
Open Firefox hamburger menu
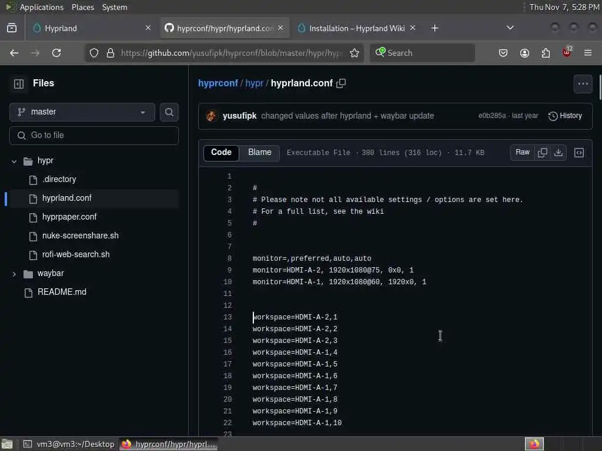pyautogui.click(x=588, y=53)
